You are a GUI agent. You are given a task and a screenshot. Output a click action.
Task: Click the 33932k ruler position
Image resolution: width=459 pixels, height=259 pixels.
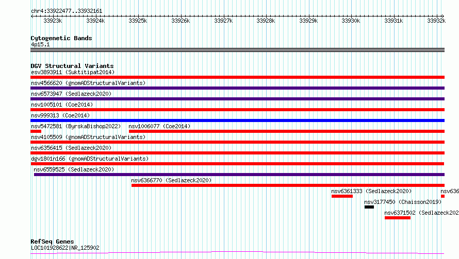tap(436, 21)
